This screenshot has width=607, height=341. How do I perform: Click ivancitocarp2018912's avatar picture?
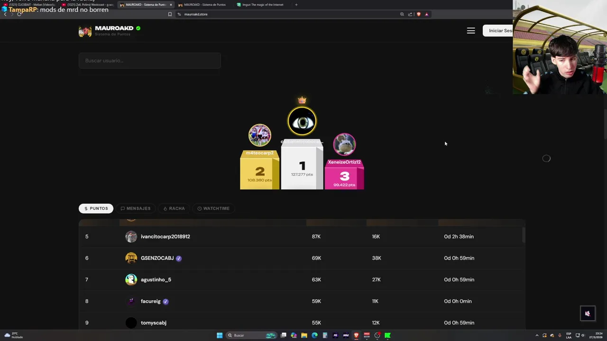click(x=131, y=236)
